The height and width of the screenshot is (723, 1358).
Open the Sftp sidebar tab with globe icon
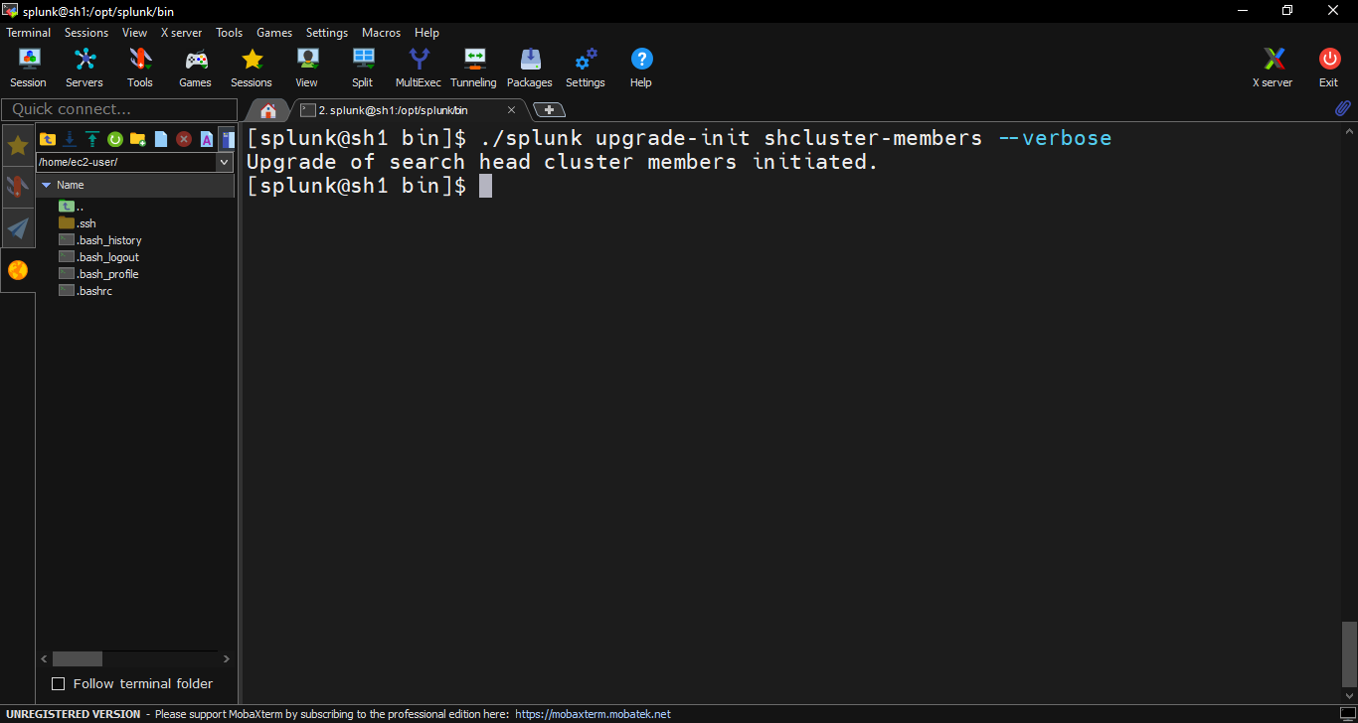(18, 270)
